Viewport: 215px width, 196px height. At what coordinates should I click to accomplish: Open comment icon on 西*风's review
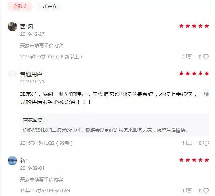190,56
